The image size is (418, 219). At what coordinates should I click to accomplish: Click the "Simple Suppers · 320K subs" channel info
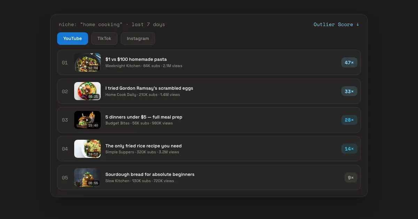pos(131,152)
